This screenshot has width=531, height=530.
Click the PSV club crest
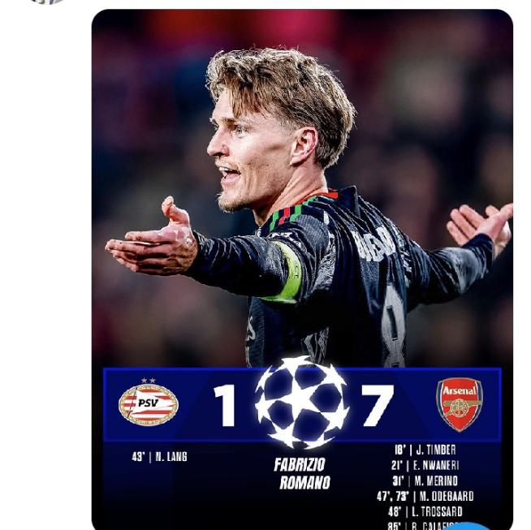(x=149, y=402)
